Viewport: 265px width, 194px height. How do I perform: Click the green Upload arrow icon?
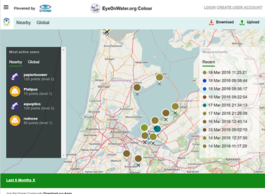pos(242,22)
